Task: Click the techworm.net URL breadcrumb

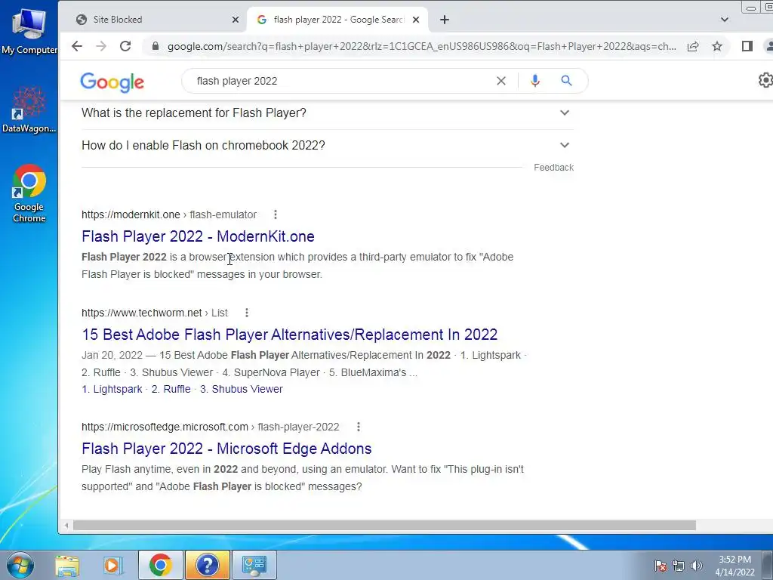Action: click(x=155, y=313)
